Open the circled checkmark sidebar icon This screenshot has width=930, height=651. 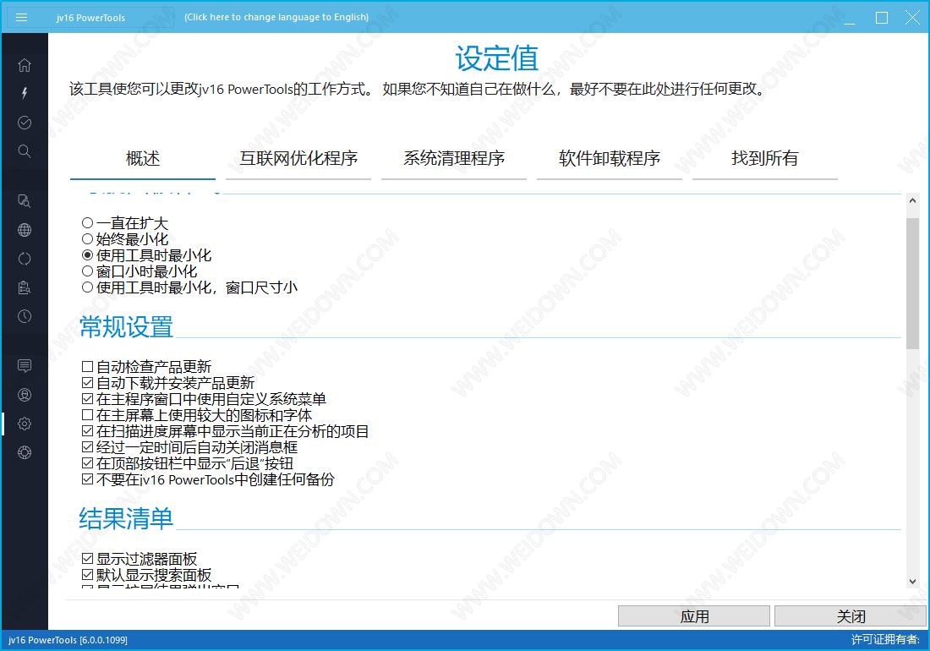coord(25,122)
